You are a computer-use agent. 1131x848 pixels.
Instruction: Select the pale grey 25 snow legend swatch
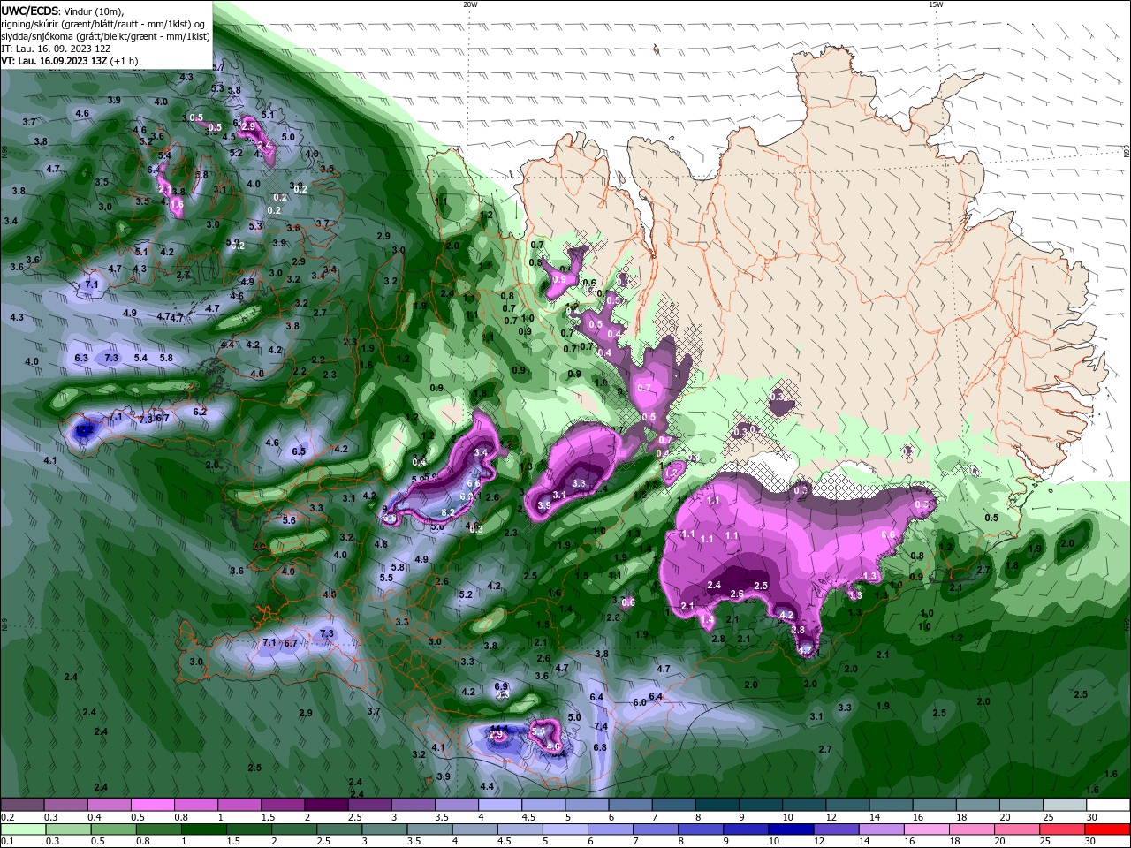point(1066,805)
